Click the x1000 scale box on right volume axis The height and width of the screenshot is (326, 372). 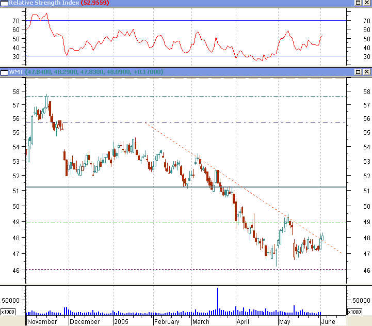(354, 312)
